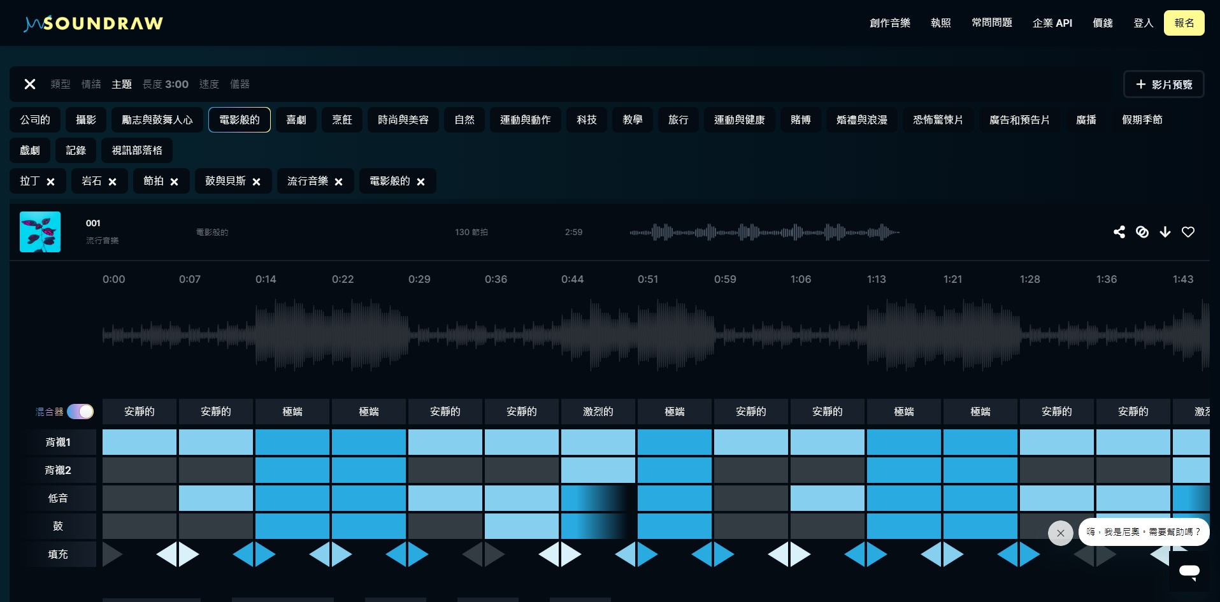This screenshot has width=1220, height=602.
Task: Open the chat assistant bubble
Action: (1189, 572)
